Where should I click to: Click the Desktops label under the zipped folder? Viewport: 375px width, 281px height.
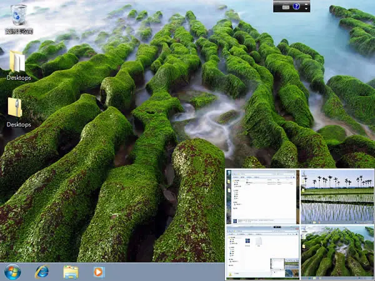click(x=19, y=124)
